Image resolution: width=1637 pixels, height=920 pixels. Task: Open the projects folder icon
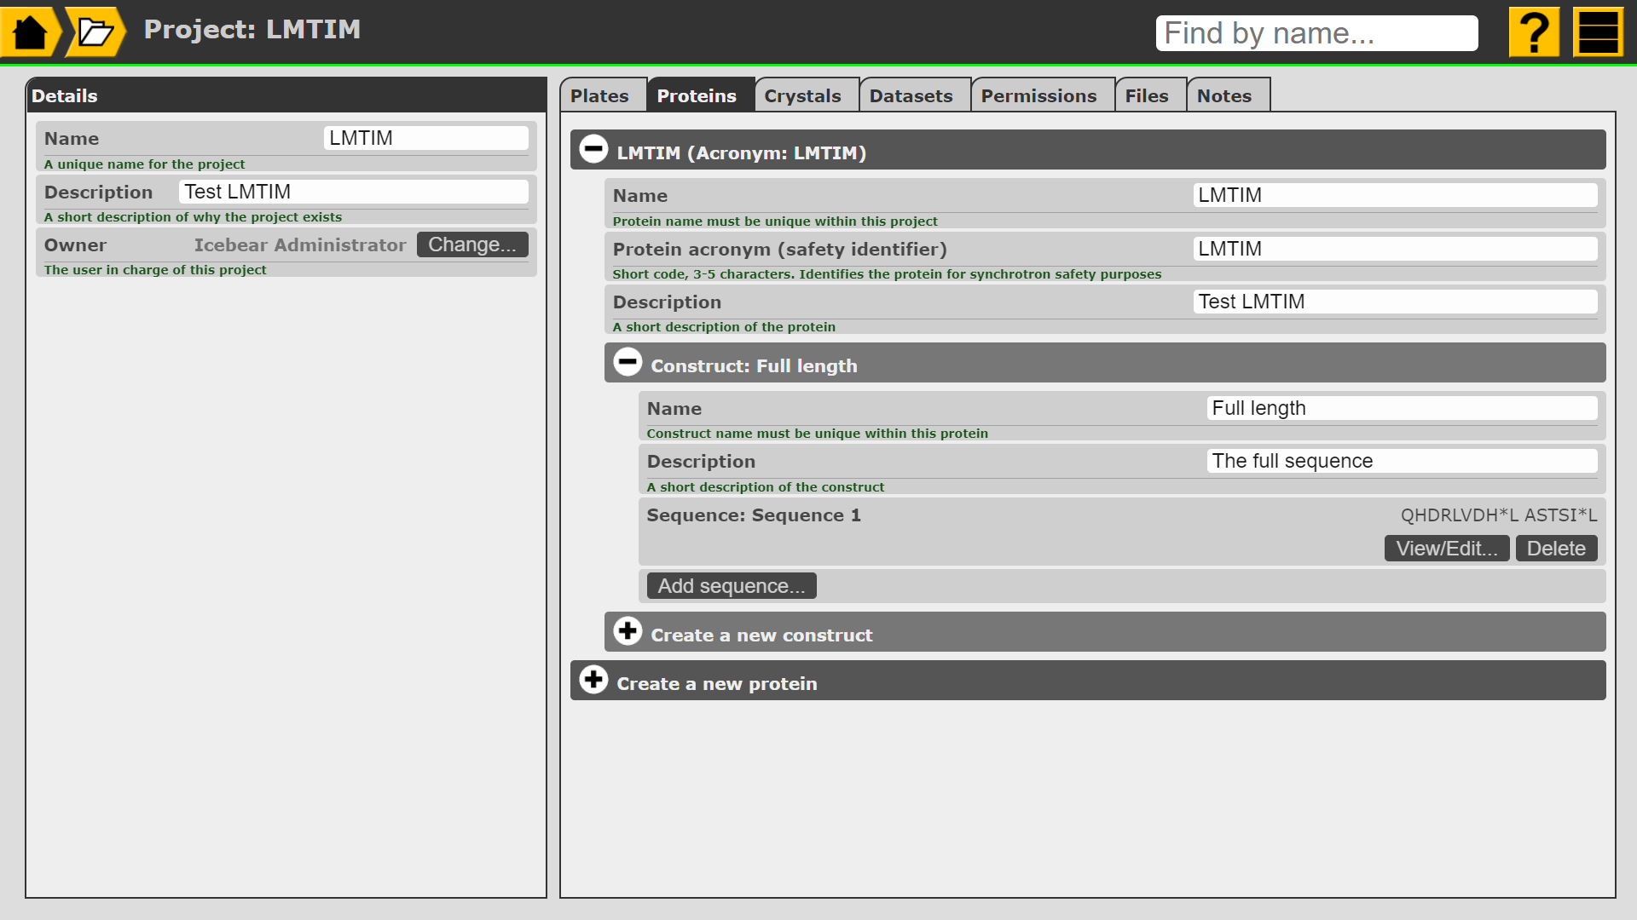[95, 32]
